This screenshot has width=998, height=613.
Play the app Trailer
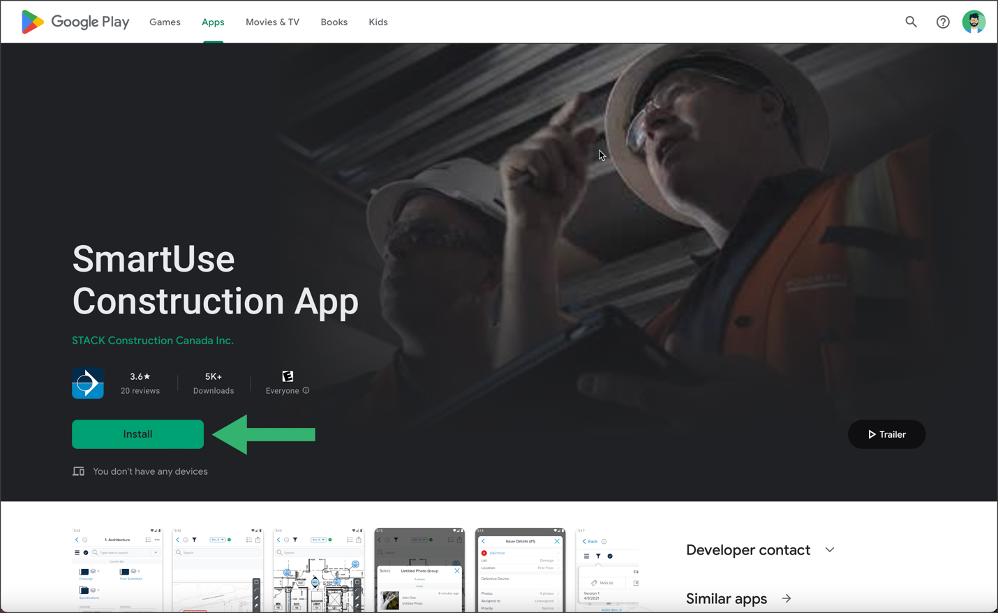(x=886, y=434)
